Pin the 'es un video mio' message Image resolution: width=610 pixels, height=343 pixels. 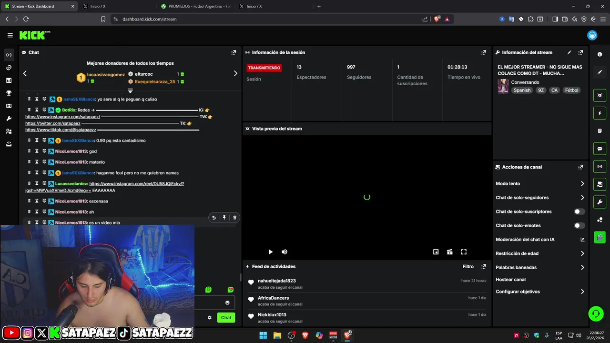[x=224, y=218]
